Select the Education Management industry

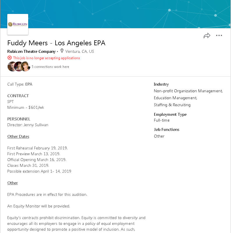(x=175, y=98)
